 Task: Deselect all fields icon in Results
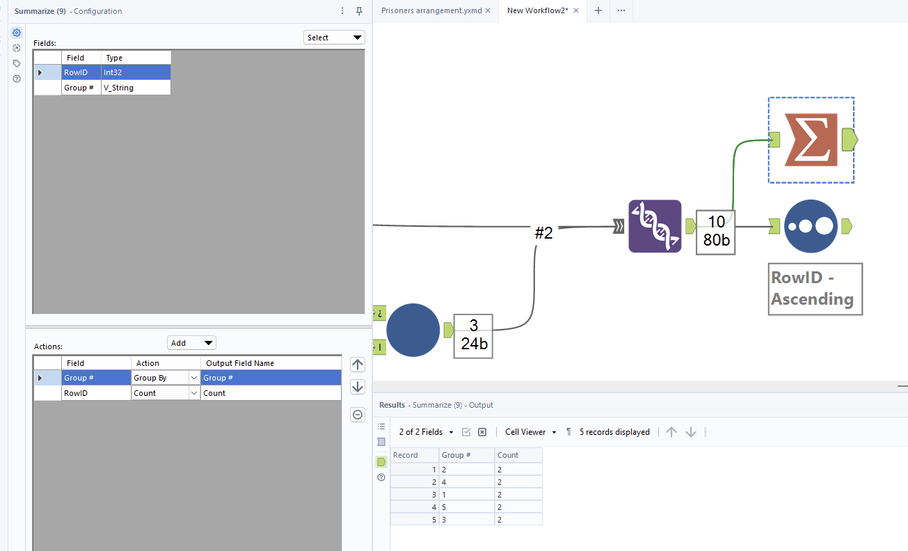(481, 432)
